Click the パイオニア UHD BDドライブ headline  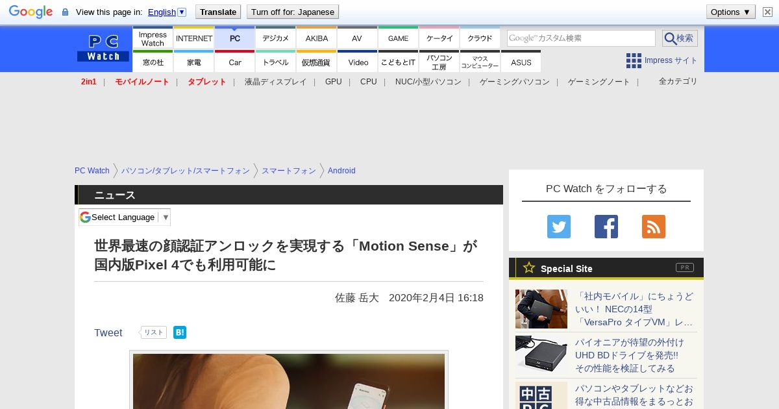[x=630, y=355]
